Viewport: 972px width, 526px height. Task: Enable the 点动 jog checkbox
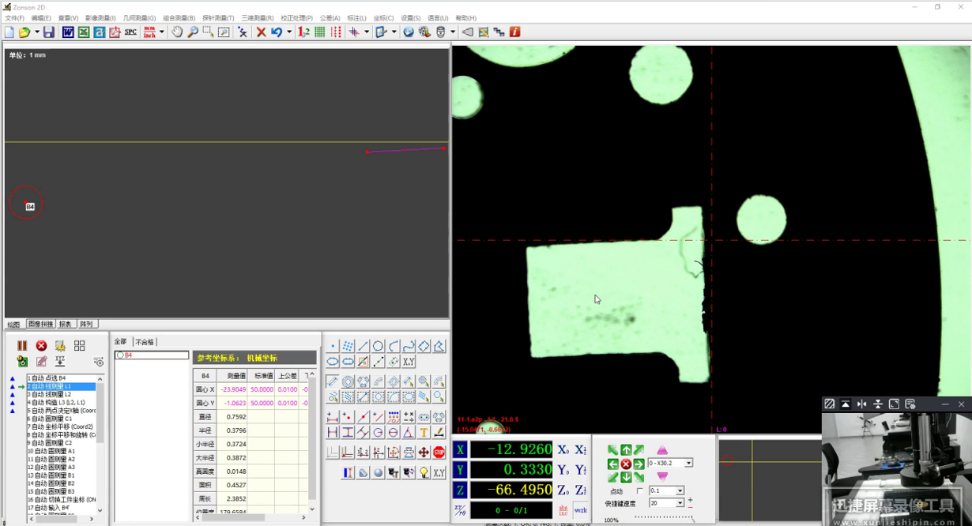[x=640, y=491]
